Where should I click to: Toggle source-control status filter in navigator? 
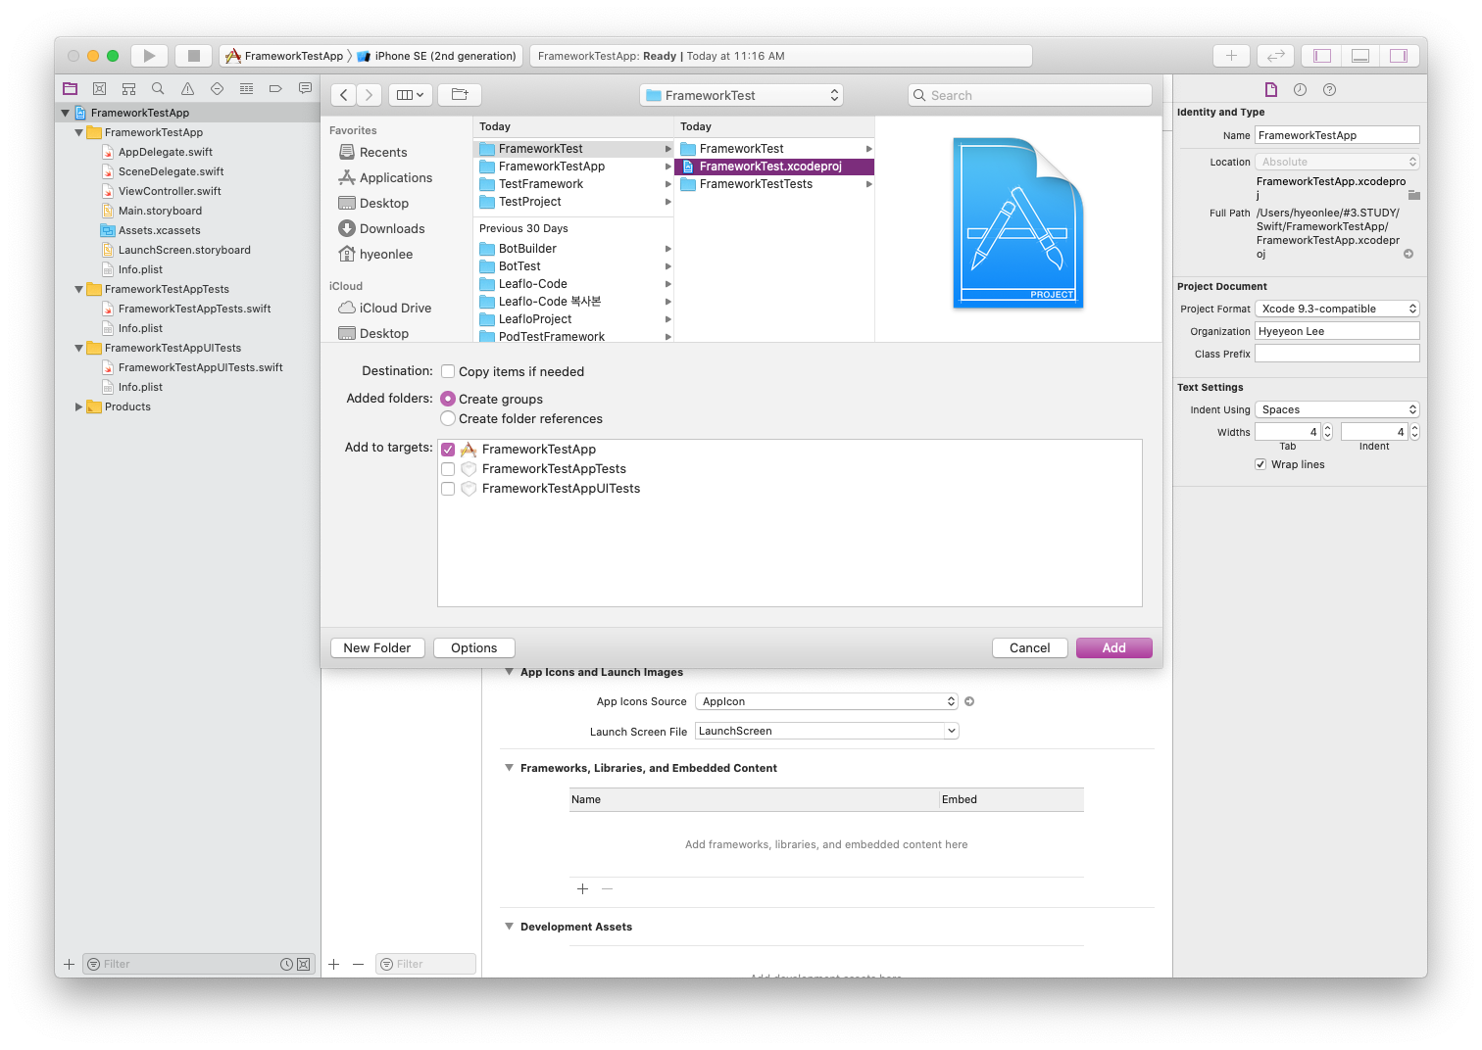point(304,964)
